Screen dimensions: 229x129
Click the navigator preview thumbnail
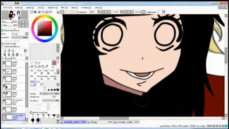15,15
